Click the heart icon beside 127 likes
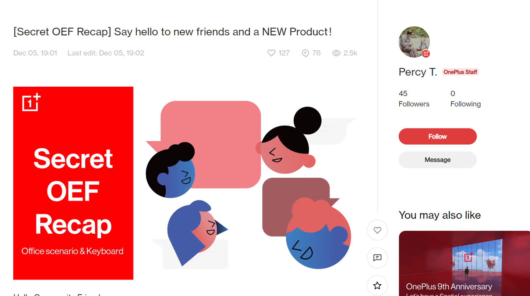 pyautogui.click(x=271, y=53)
